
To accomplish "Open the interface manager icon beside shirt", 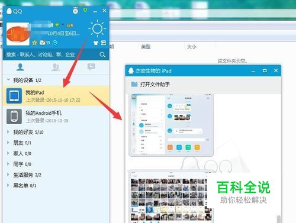I will click(x=104, y=43).
